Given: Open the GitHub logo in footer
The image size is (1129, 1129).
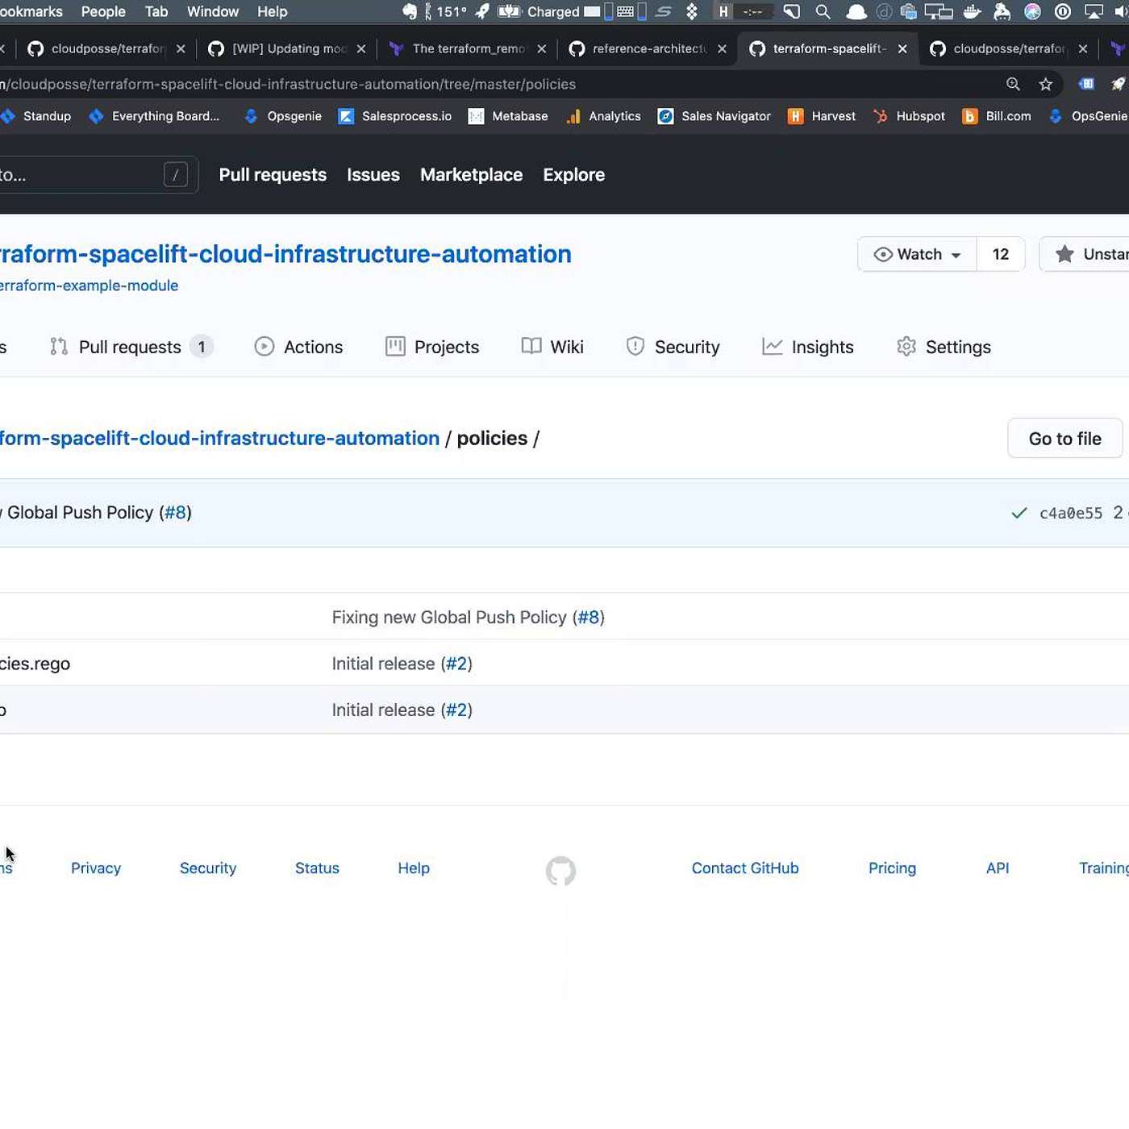Looking at the screenshot, I should click(560, 871).
